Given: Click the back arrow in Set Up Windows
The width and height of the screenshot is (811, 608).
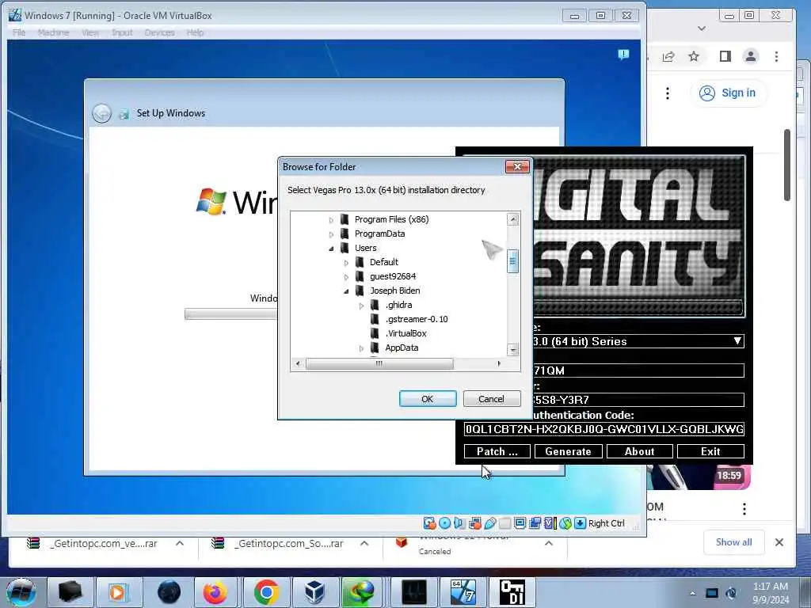Looking at the screenshot, I should click(102, 113).
